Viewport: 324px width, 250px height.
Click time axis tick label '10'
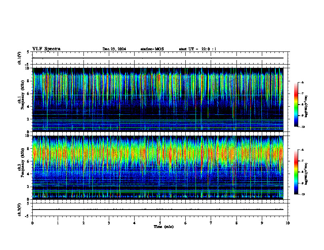pyautogui.click(x=288, y=223)
